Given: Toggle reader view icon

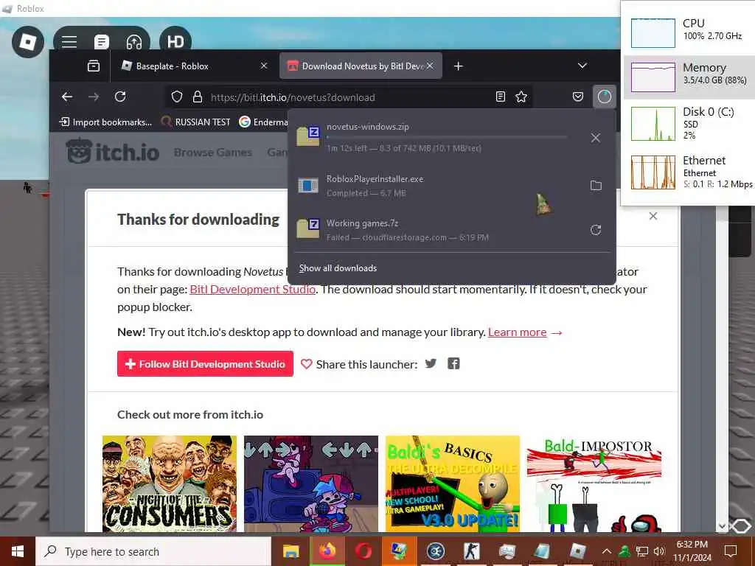Looking at the screenshot, I should 501,97.
